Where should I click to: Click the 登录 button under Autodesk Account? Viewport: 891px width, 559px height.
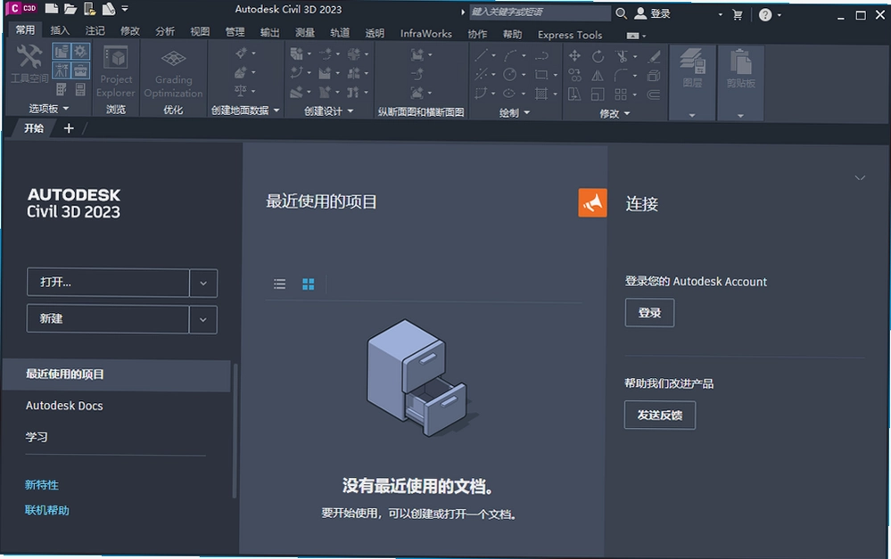point(649,312)
